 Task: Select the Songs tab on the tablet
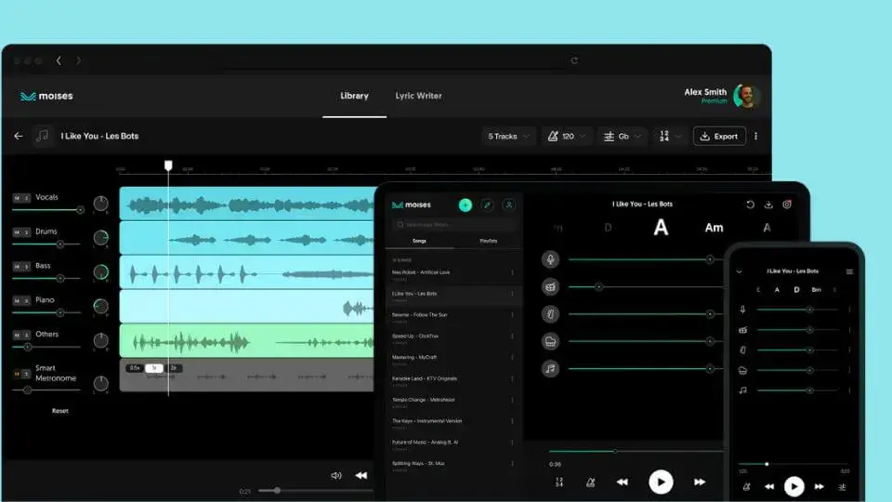[x=419, y=241]
